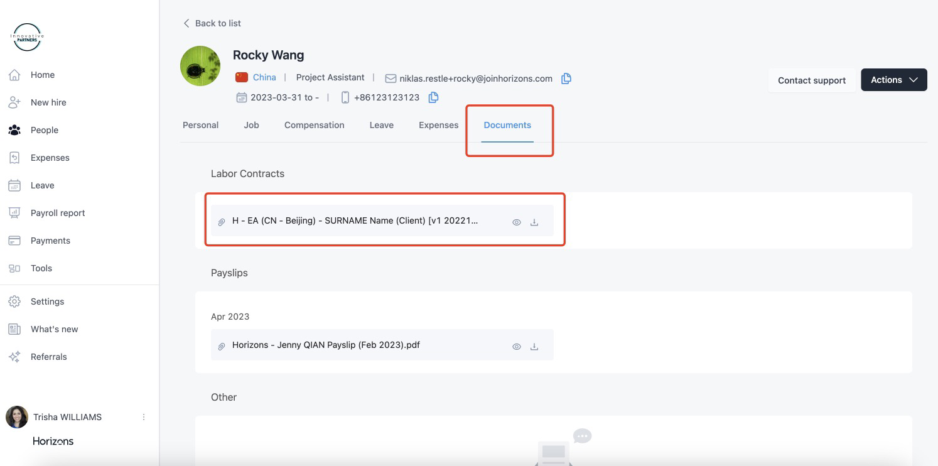Copy the email address using copy icon
The image size is (938, 466).
[x=566, y=79]
